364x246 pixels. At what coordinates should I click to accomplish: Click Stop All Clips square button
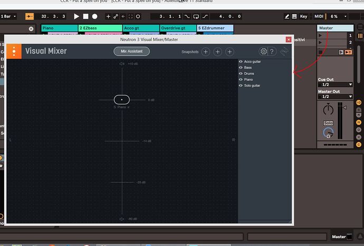tap(321, 52)
